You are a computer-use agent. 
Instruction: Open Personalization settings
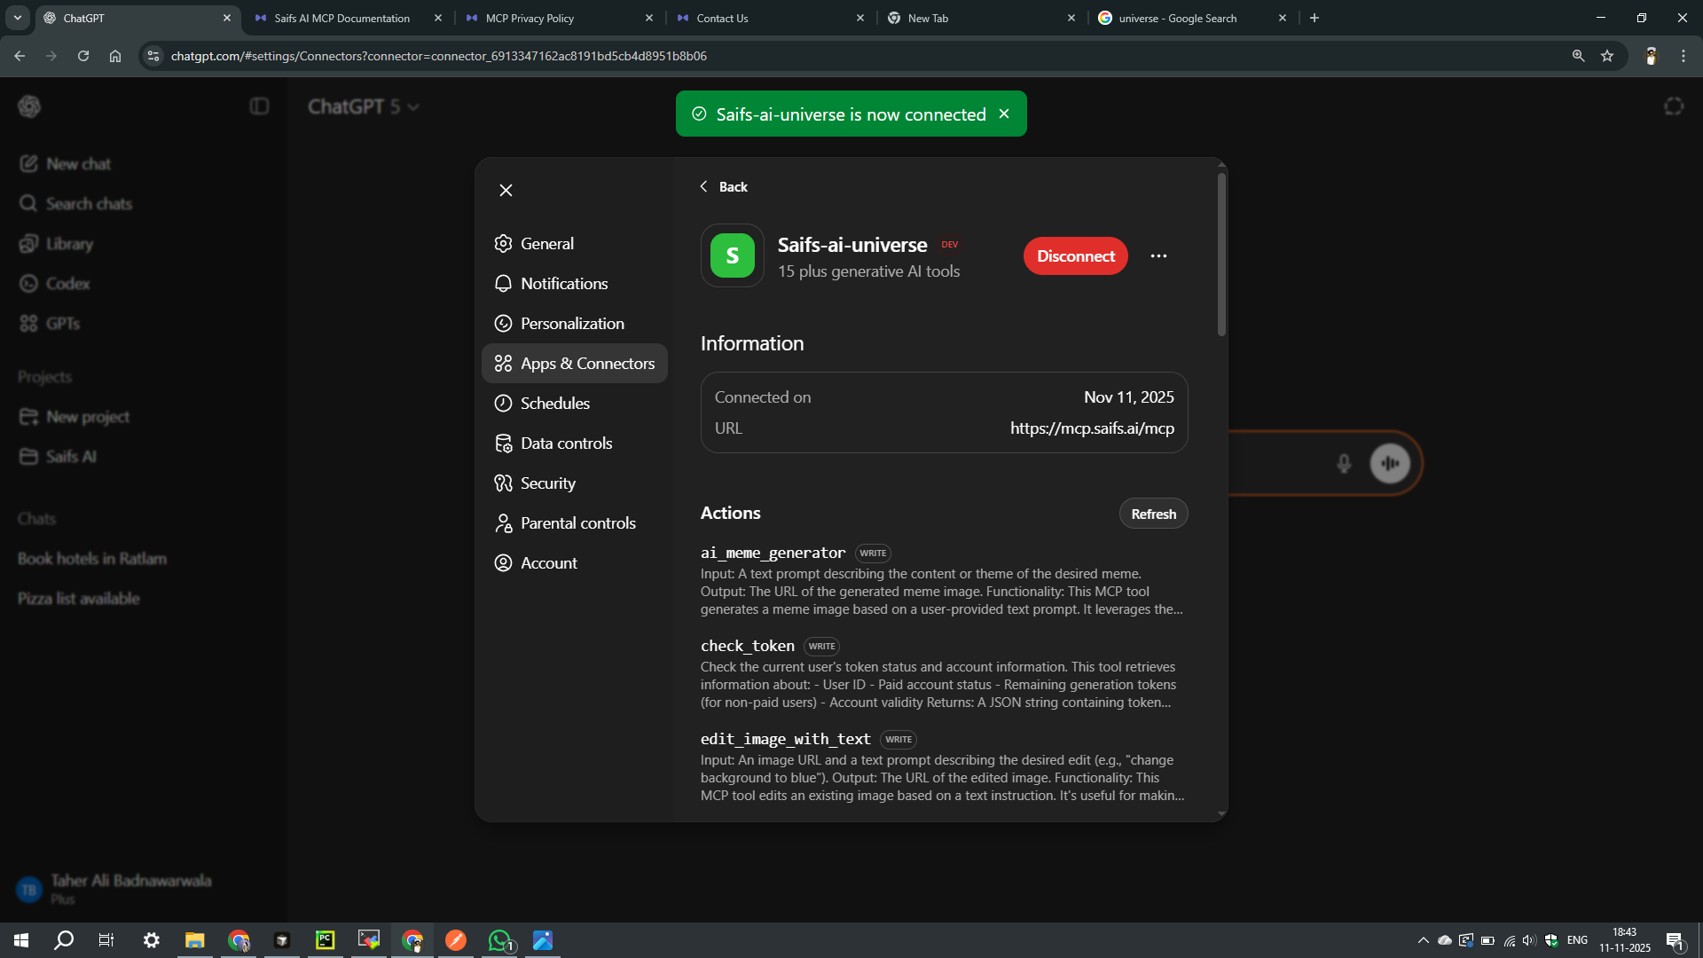575,323
